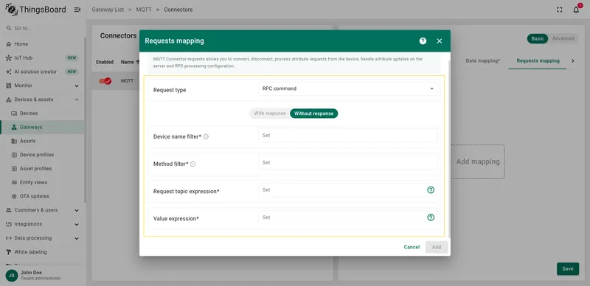
Task: Switch to Basic configuration mode
Action: pos(538,38)
